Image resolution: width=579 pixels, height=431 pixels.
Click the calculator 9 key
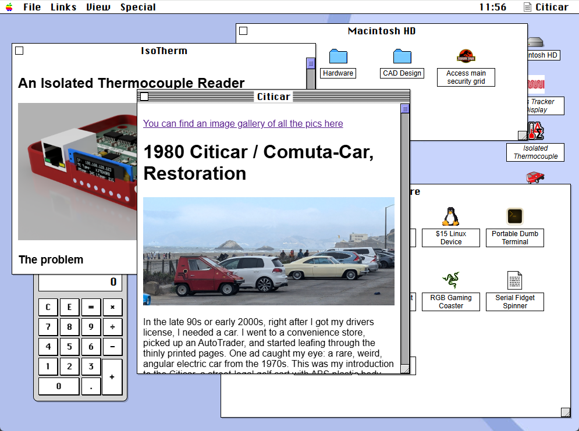point(91,327)
